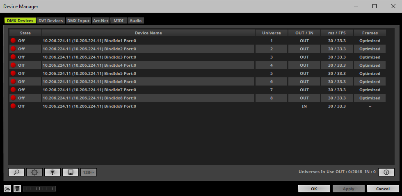Click Optimized cell in BindIdx2 row
The width and height of the screenshot is (402, 196).
click(x=370, y=49)
